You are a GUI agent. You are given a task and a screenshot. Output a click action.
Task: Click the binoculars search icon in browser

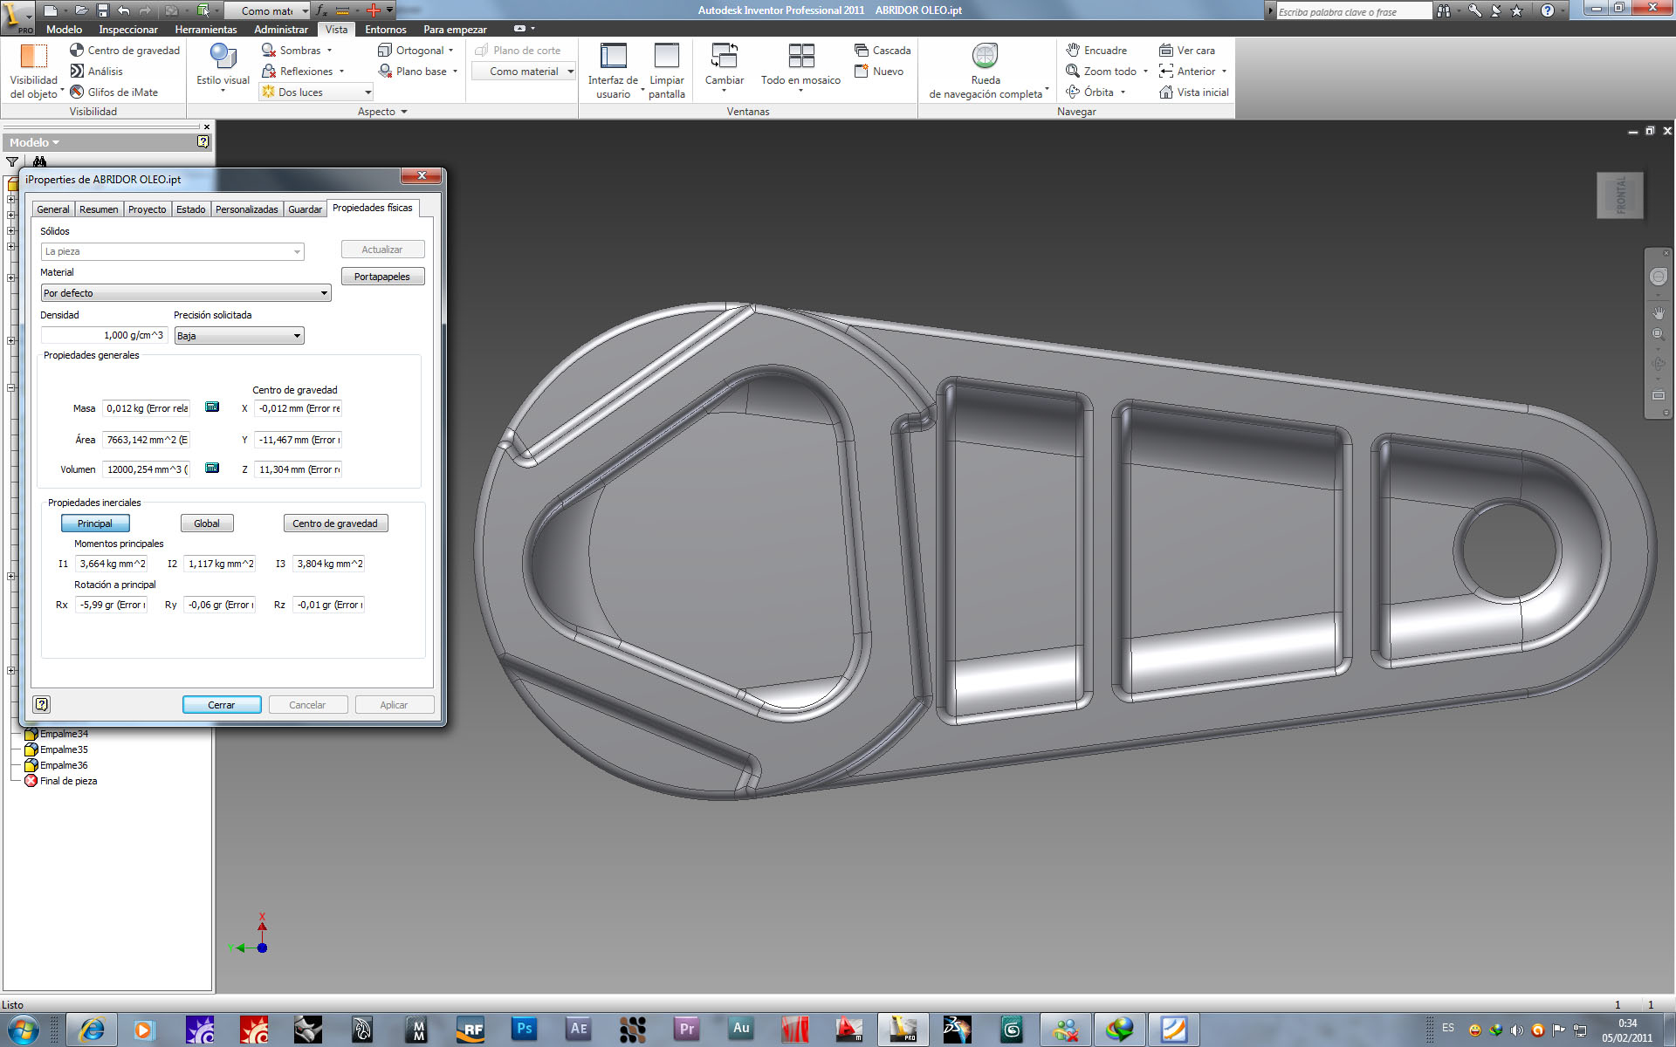coord(39,161)
